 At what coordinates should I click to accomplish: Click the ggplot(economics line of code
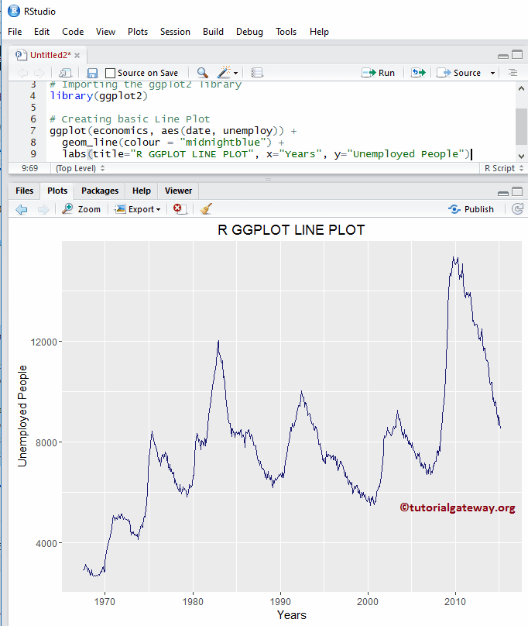point(173,131)
